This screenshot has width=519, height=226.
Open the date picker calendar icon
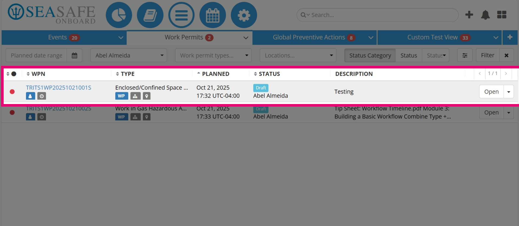click(74, 55)
